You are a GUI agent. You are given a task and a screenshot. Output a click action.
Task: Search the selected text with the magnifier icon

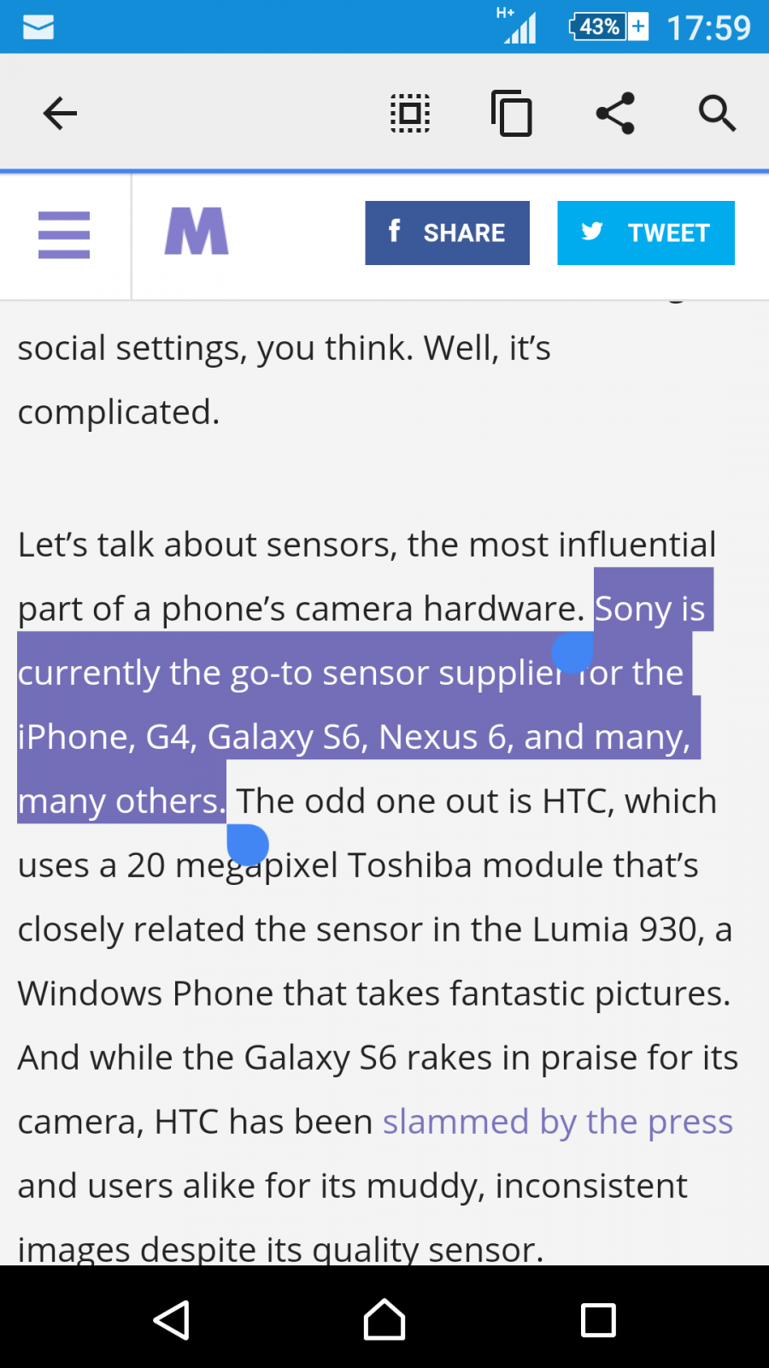coord(717,113)
